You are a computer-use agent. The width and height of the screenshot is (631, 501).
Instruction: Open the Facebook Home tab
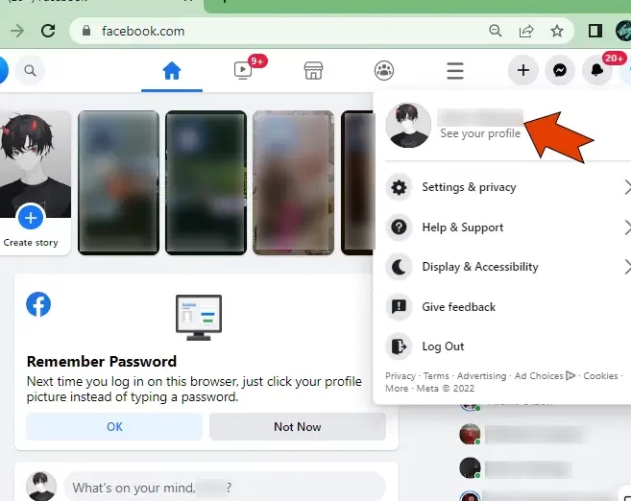(x=172, y=71)
